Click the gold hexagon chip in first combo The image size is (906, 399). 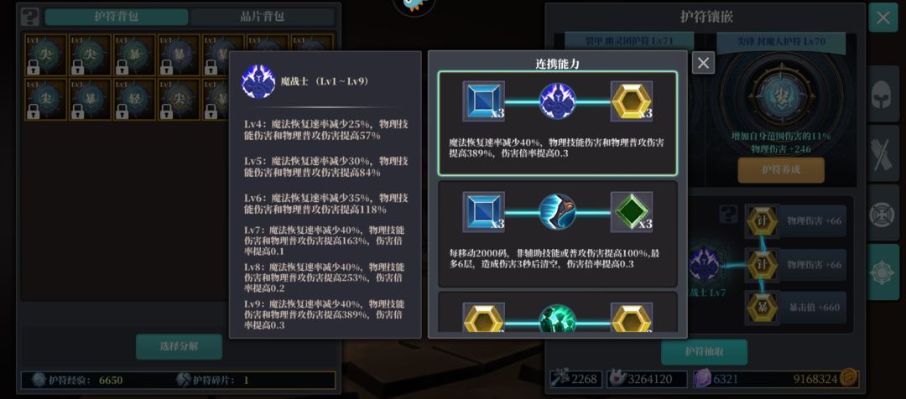pyautogui.click(x=632, y=101)
